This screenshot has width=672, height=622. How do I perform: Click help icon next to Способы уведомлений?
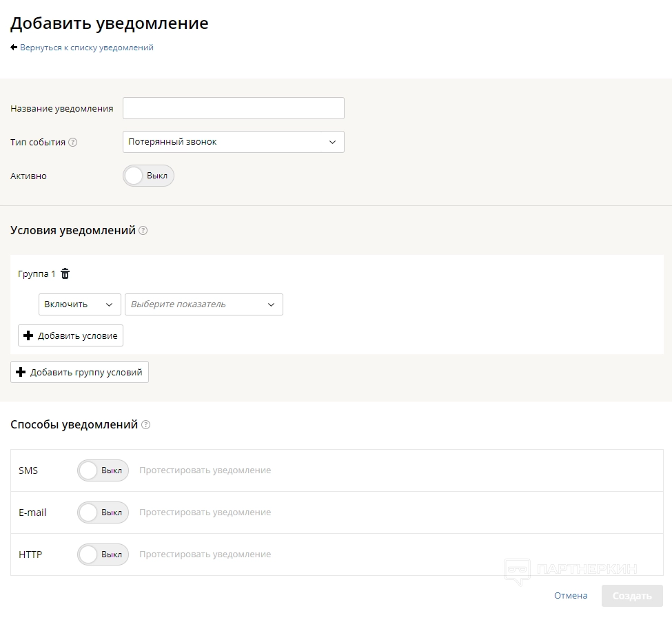point(145,425)
